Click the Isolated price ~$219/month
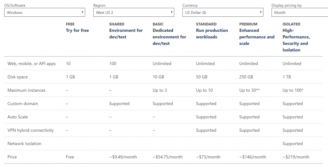328x167 pixels. pyautogui.click(x=296, y=157)
